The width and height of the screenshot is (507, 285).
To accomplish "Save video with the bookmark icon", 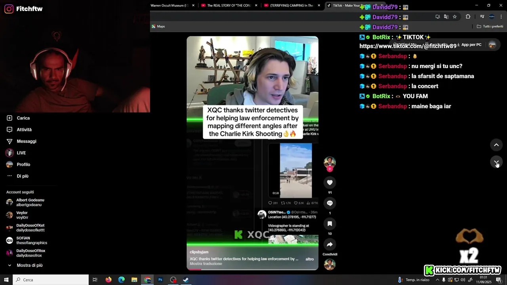I will tap(330, 224).
